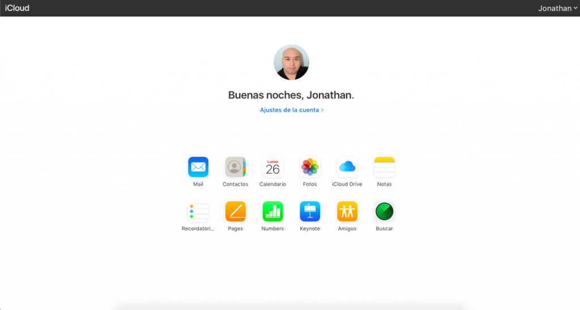This screenshot has height=310, width=580.
Task: Click the profile photo avatar
Action: (292, 62)
